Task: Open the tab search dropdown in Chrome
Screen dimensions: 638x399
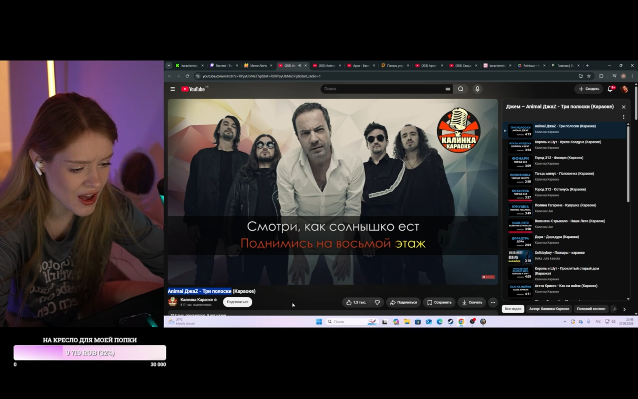Action: 169,66
